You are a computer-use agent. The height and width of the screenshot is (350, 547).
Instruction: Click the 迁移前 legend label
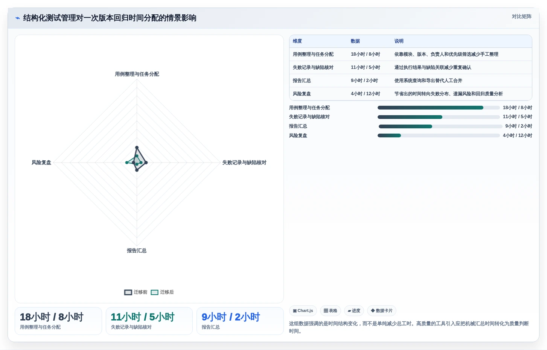tap(140, 292)
